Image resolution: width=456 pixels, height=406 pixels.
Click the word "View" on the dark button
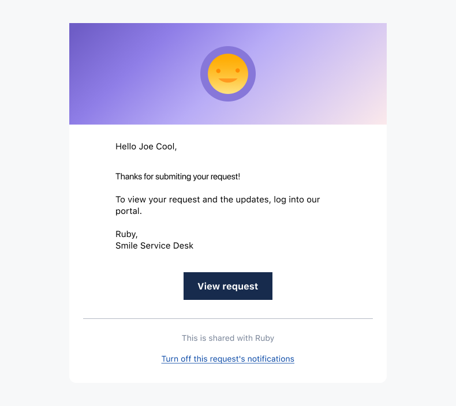208,286
